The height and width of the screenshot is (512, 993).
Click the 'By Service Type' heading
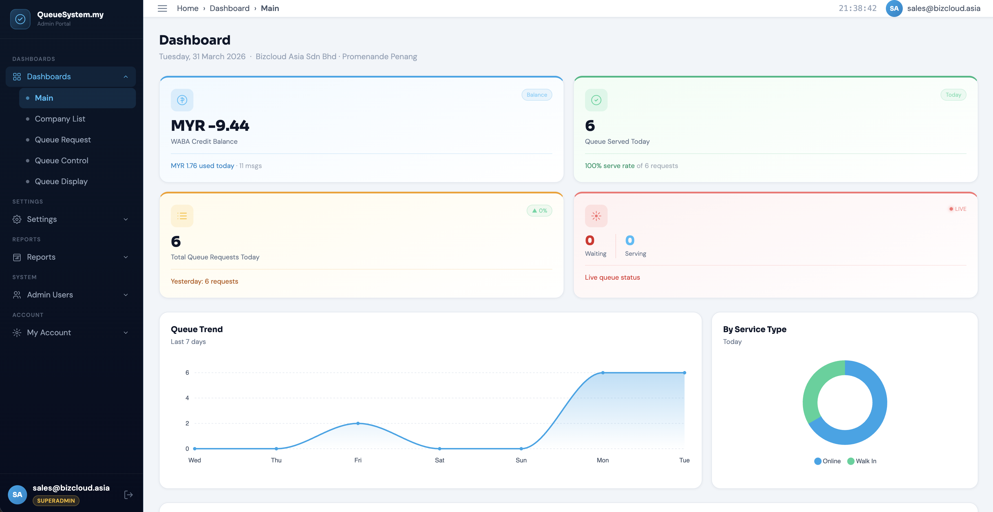tap(755, 330)
